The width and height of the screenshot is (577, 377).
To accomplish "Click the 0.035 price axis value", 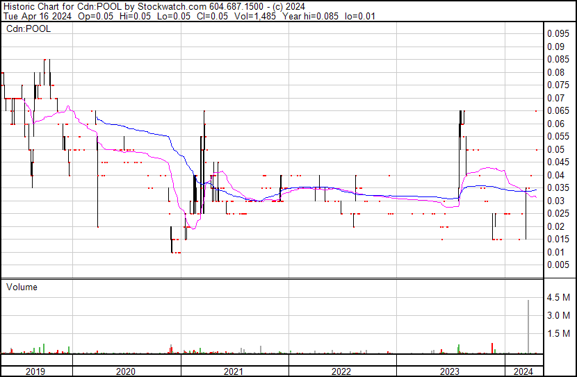I will [x=558, y=188].
